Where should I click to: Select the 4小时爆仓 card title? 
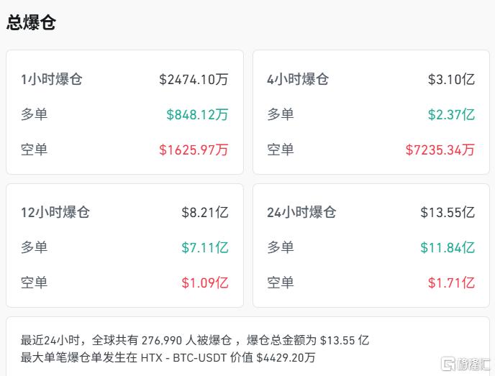coord(297,78)
